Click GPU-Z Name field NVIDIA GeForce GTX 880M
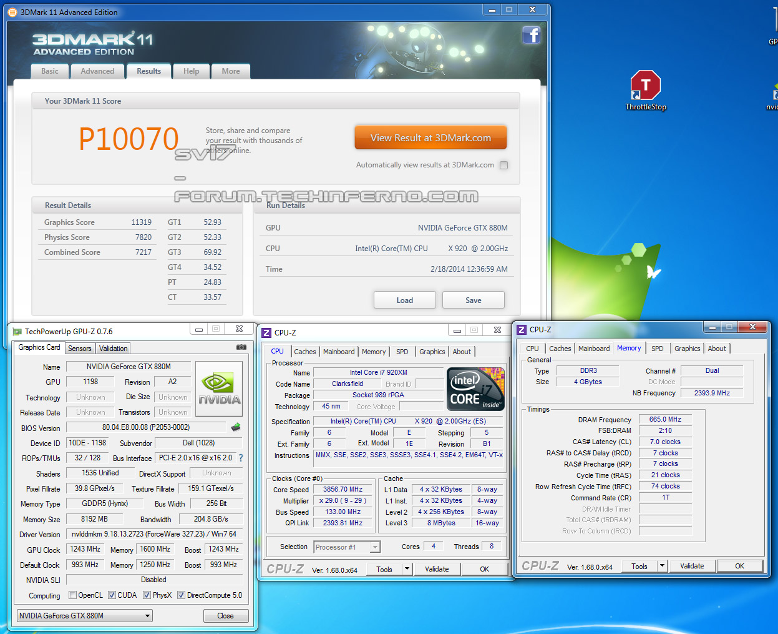 coord(129,367)
